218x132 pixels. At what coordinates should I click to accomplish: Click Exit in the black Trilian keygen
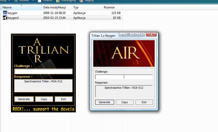coord(63,99)
